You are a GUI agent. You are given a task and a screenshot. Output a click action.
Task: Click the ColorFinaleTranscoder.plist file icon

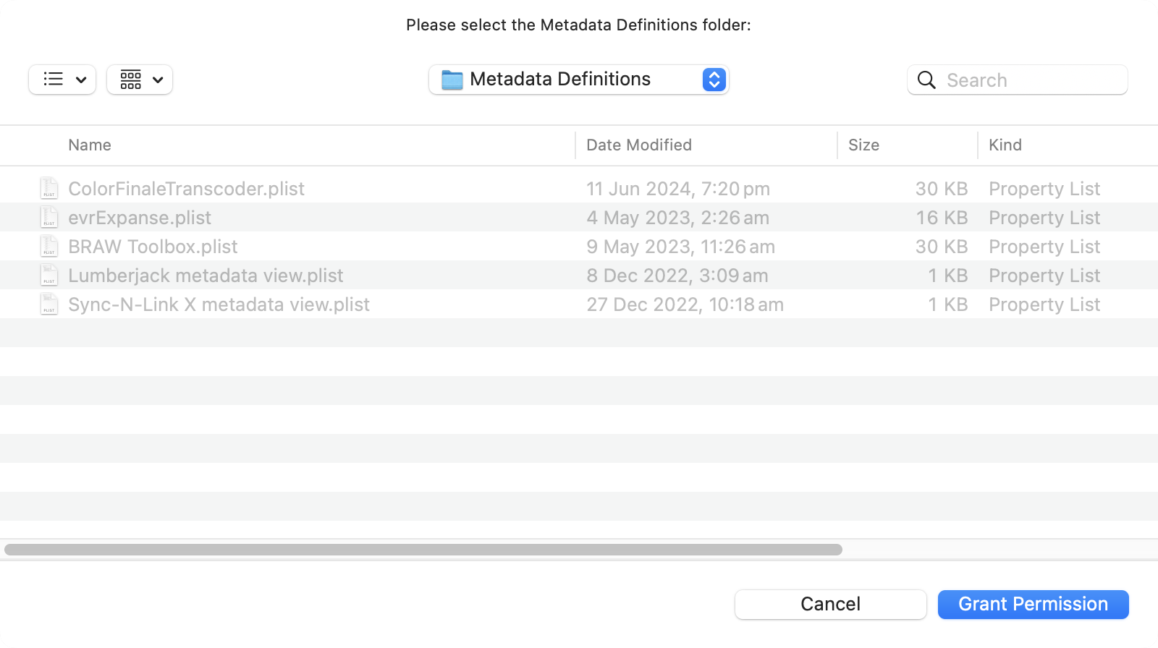(x=48, y=188)
